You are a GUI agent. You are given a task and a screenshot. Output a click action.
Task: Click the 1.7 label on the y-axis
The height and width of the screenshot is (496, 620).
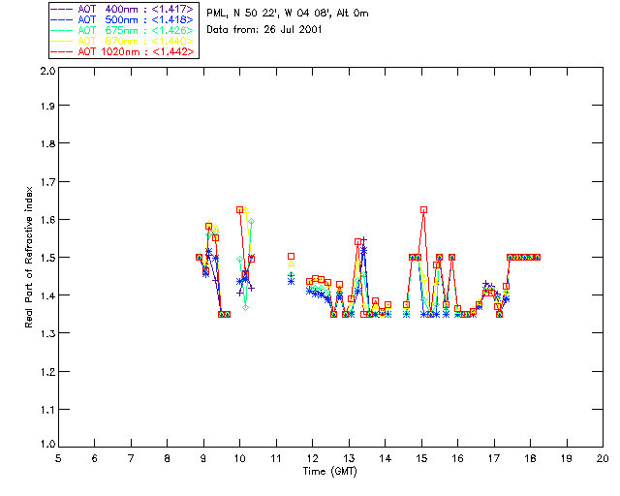(47, 182)
